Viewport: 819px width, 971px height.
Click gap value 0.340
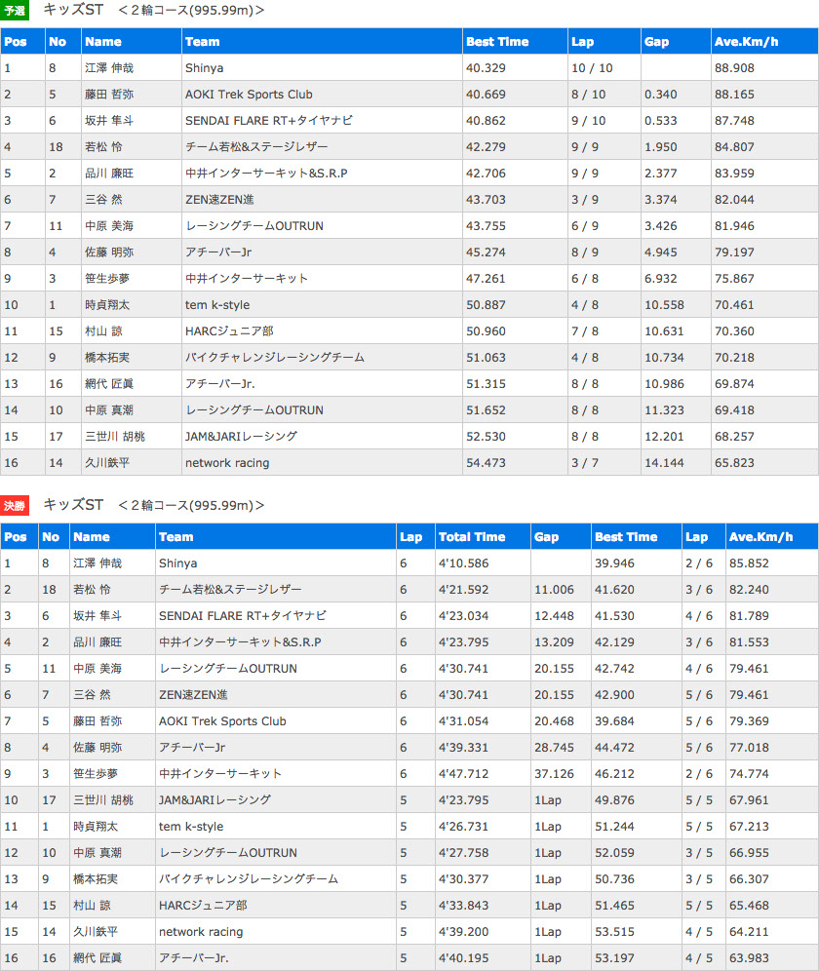660,95
